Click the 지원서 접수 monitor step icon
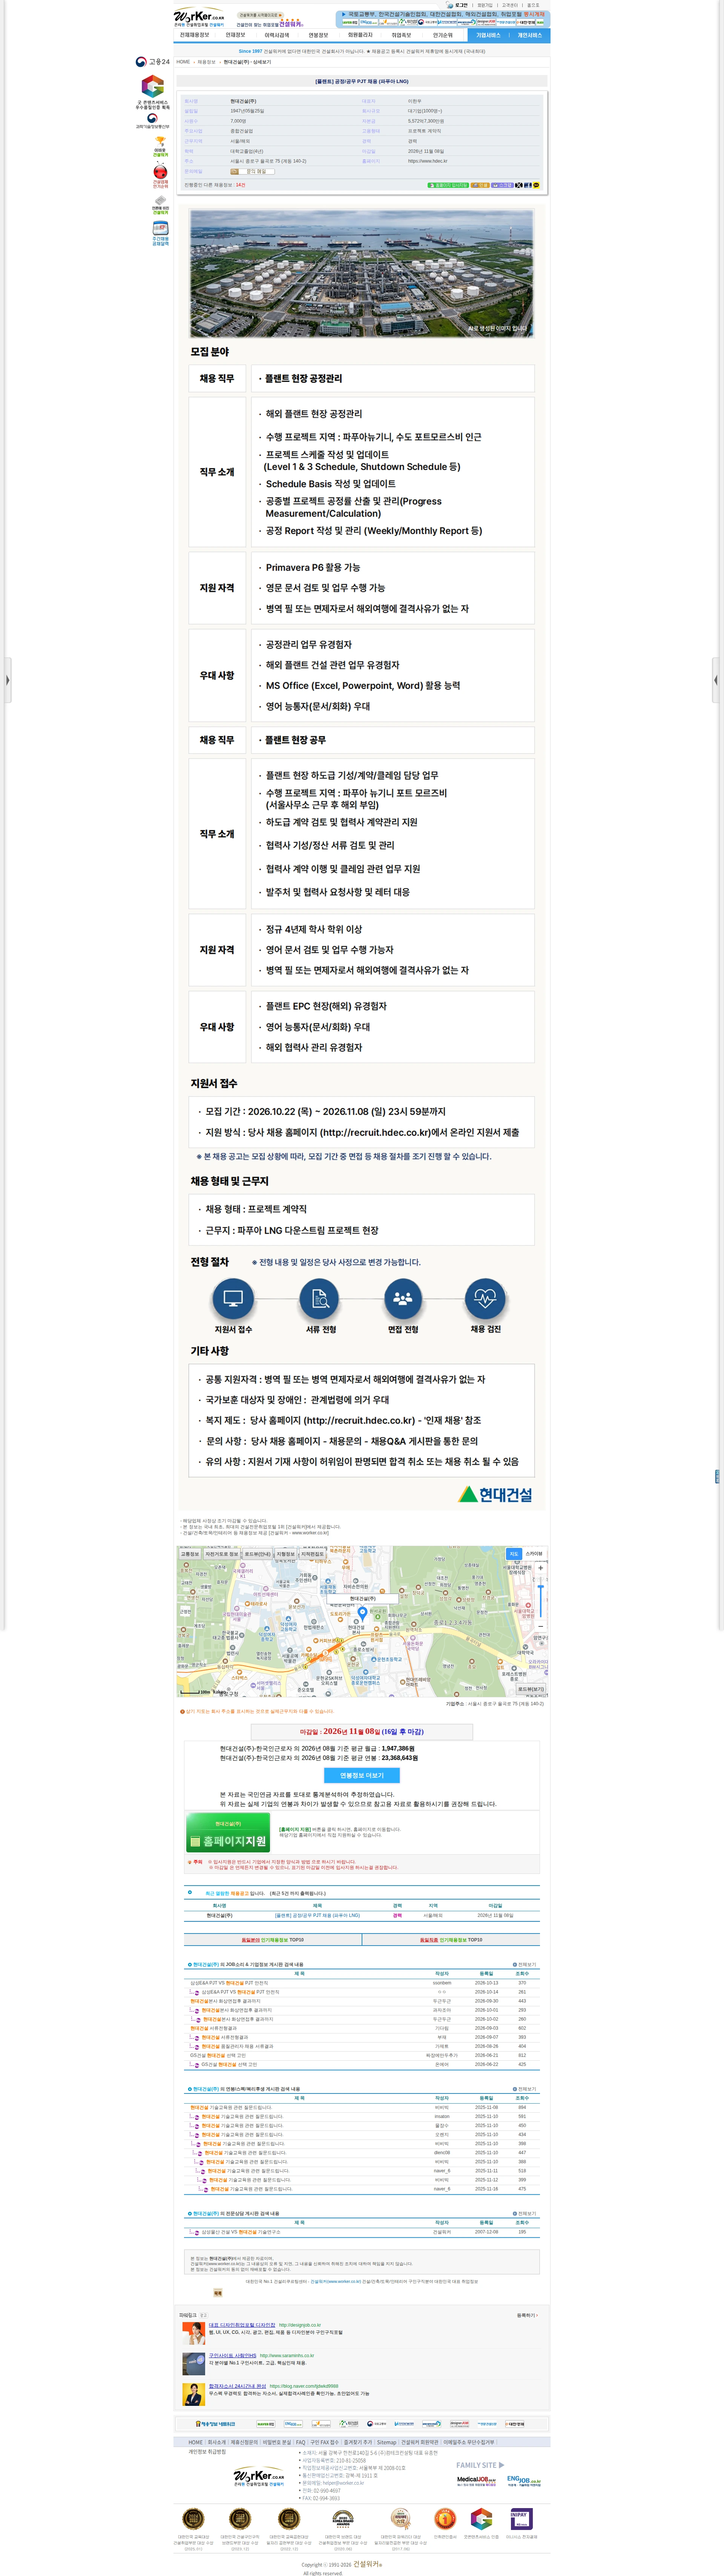Image resolution: width=724 pixels, height=2576 pixels. [233, 1298]
